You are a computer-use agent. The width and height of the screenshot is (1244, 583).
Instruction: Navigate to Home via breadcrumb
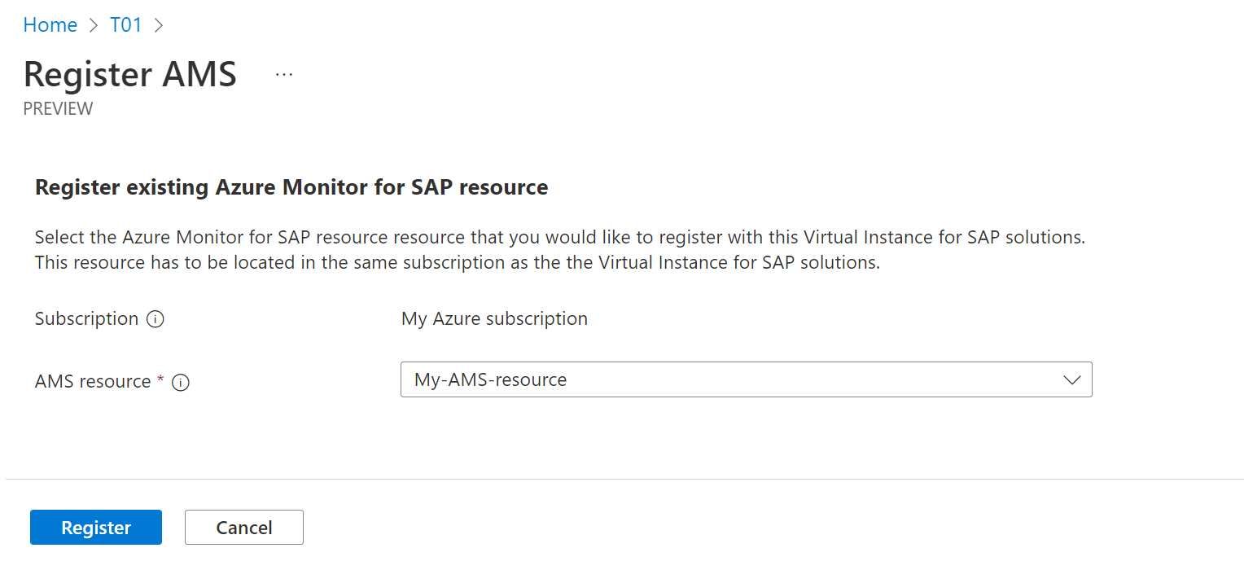50,25
